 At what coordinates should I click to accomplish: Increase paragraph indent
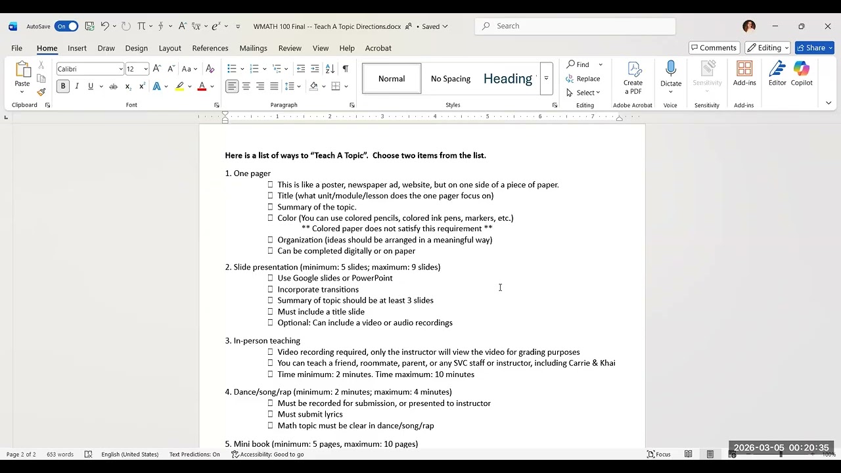(315, 68)
